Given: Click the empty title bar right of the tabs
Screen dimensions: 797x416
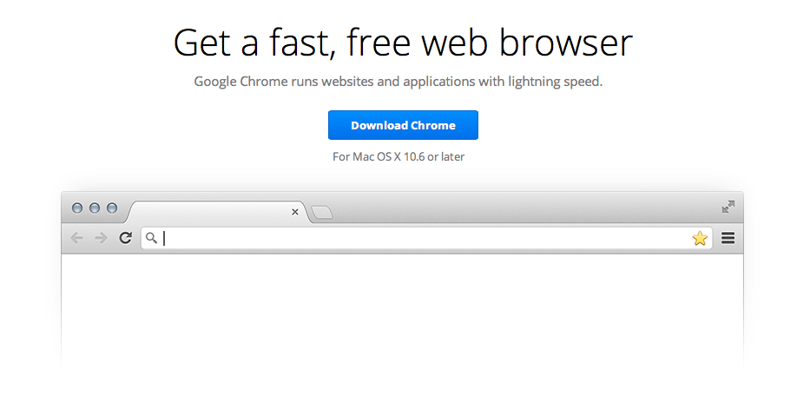Looking at the screenshot, I should point(521,208).
